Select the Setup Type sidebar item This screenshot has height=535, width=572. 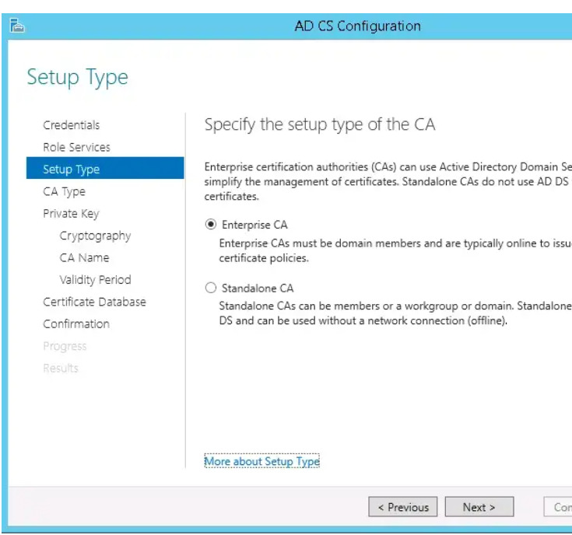(105, 168)
